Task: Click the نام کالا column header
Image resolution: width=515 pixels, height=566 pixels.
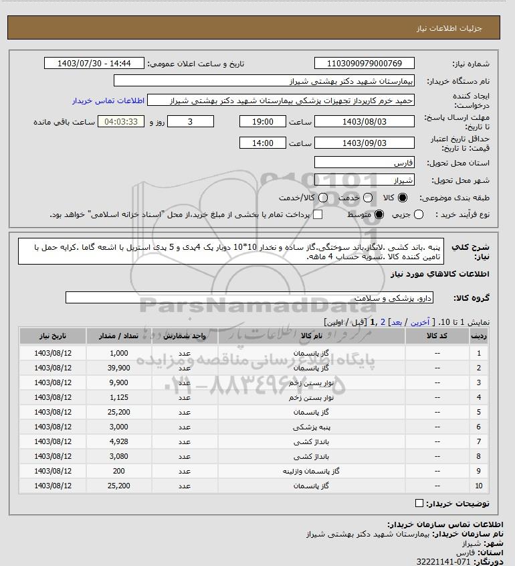Action: (312, 336)
